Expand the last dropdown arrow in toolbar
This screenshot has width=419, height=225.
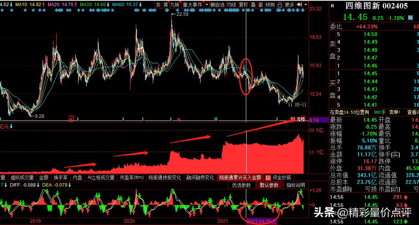[x=306, y=5]
